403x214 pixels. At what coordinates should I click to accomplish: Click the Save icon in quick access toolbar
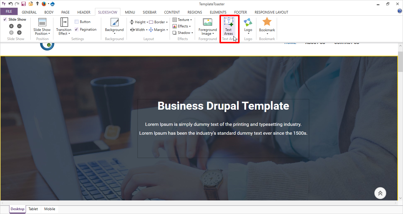pyautogui.click(x=24, y=4)
